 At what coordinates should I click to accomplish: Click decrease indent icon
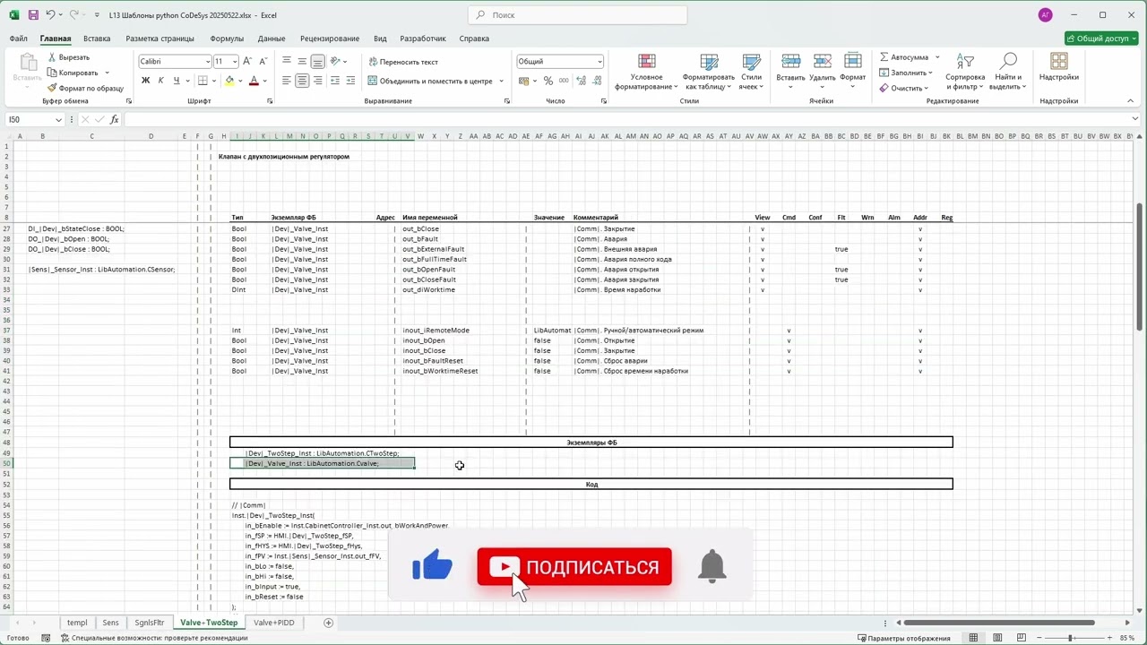(x=335, y=81)
